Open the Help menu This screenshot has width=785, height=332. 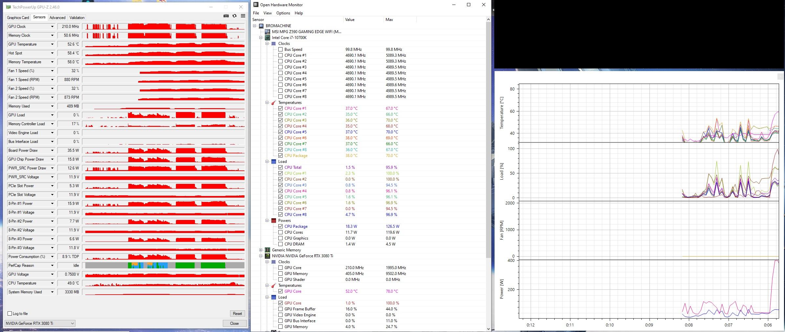pos(299,13)
